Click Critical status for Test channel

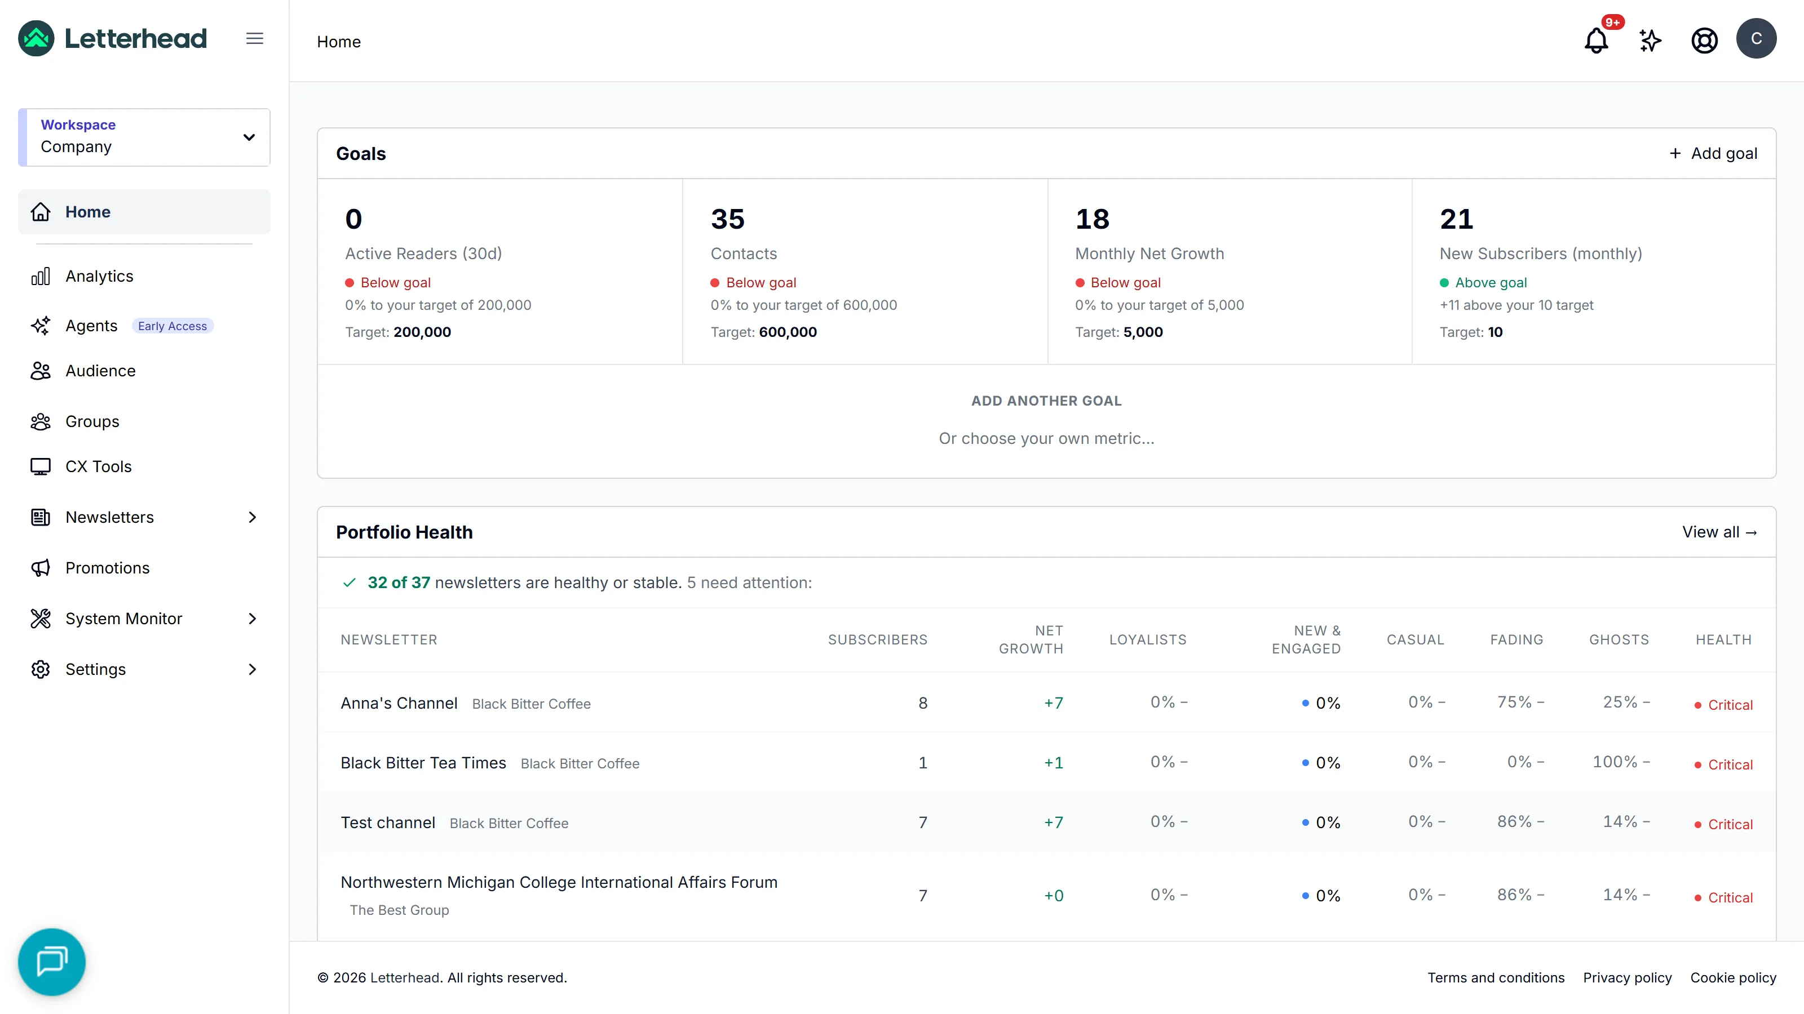tap(1723, 824)
